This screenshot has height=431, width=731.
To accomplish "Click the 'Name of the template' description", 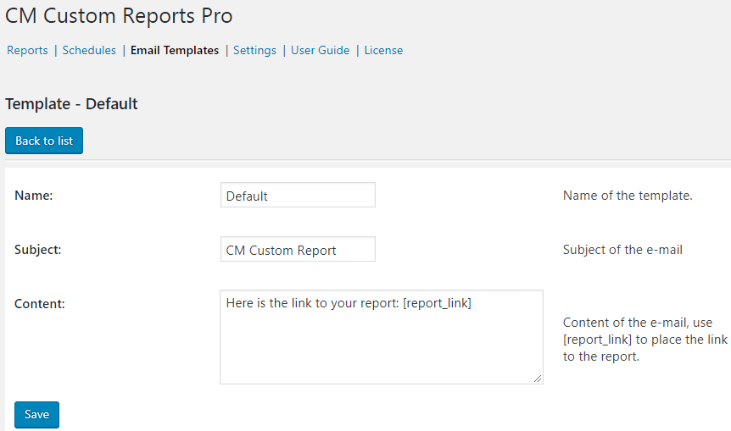I will tap(628, 196).
